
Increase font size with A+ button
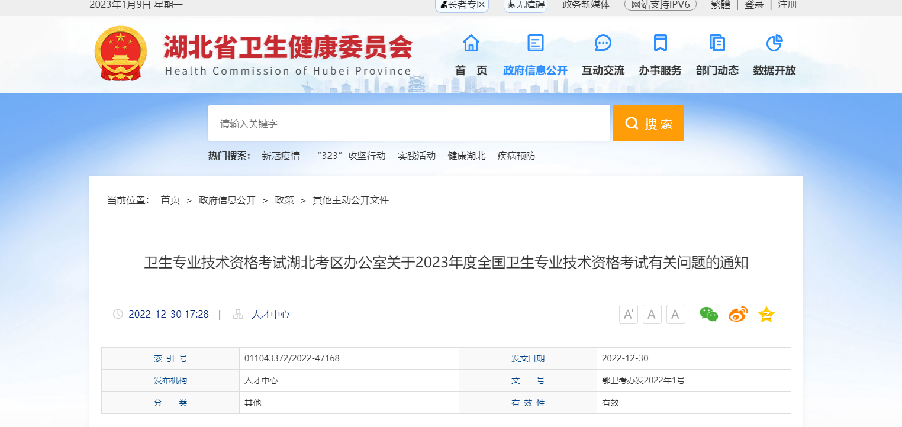629,314
